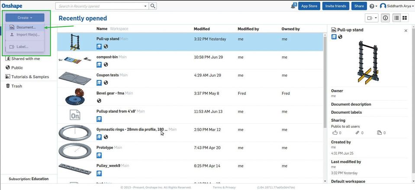
Task: Click the globe public icon in Pull-up stand row
Action: [x=106, y=47]
